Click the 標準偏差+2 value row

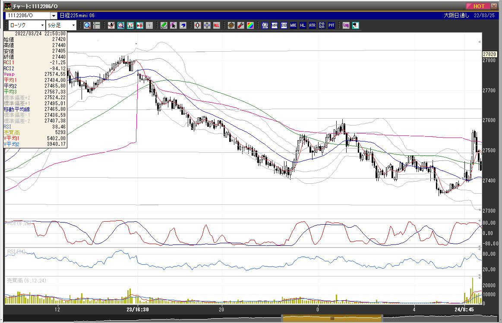click(35, 97)
